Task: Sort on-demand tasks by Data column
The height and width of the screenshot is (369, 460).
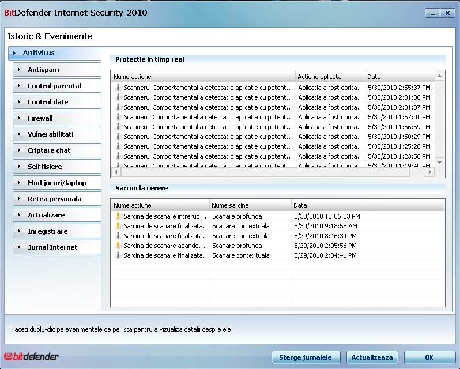Action: pyautogui.click(x=334, y=205)
